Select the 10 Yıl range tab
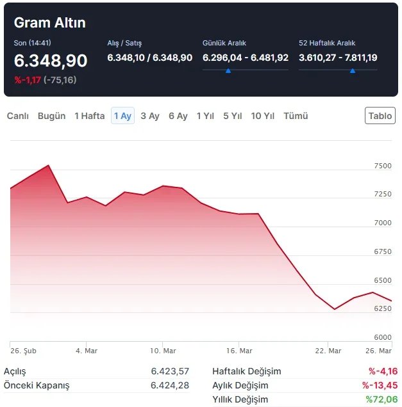The height and width of the screenshot is (407, 402). [263, 116]
